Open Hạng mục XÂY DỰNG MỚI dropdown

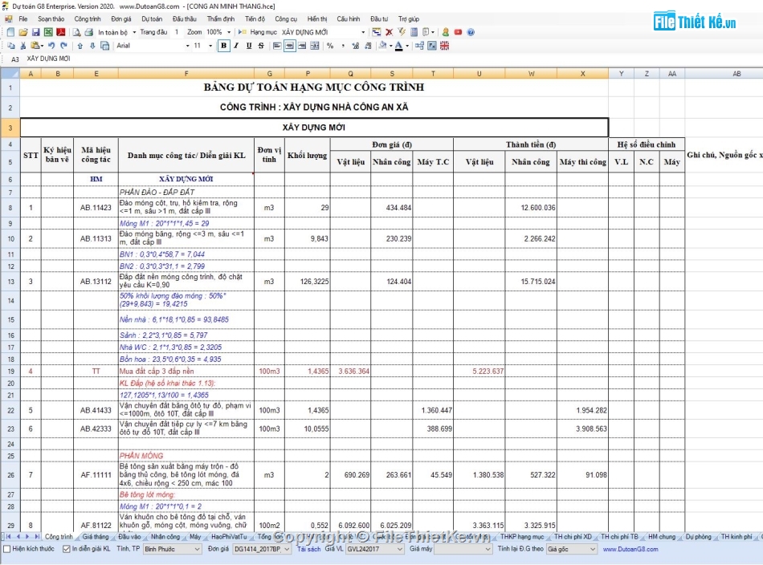(x=363, y=33)
